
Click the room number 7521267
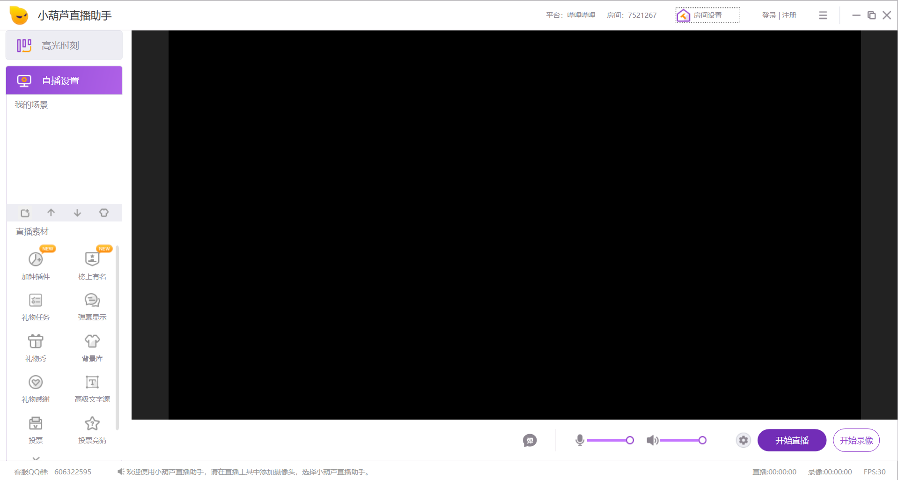(642, 15)
